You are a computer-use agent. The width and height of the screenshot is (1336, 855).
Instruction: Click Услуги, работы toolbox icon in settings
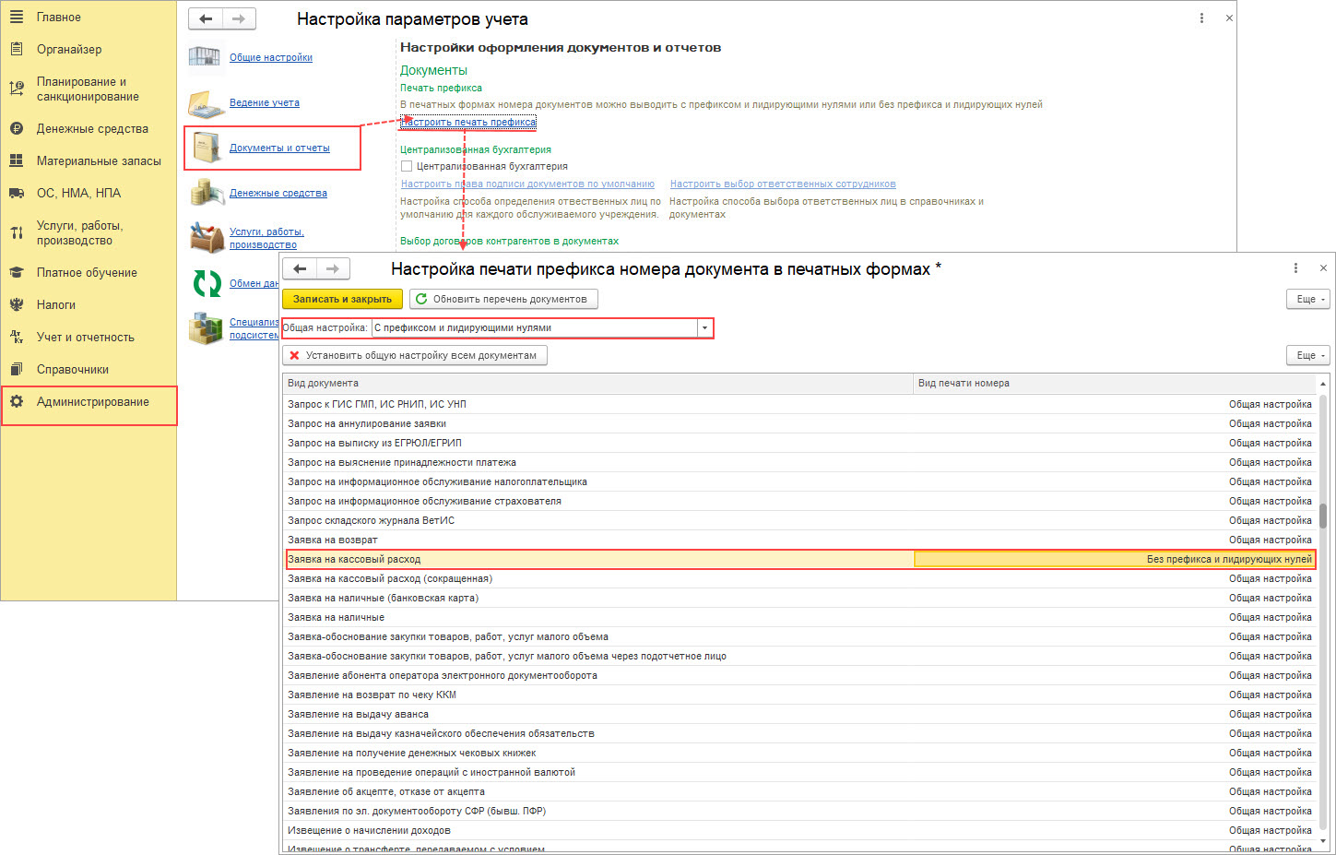(x=207, y=238)
